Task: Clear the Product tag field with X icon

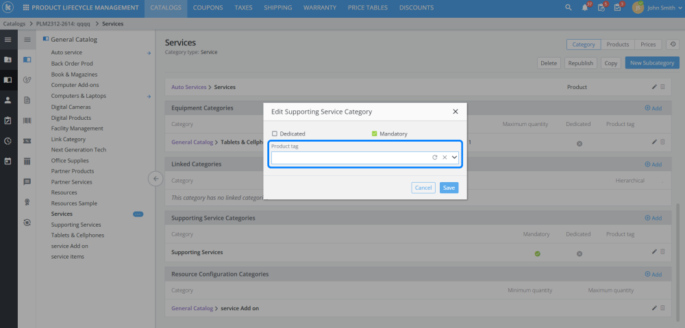Action: 444,157
